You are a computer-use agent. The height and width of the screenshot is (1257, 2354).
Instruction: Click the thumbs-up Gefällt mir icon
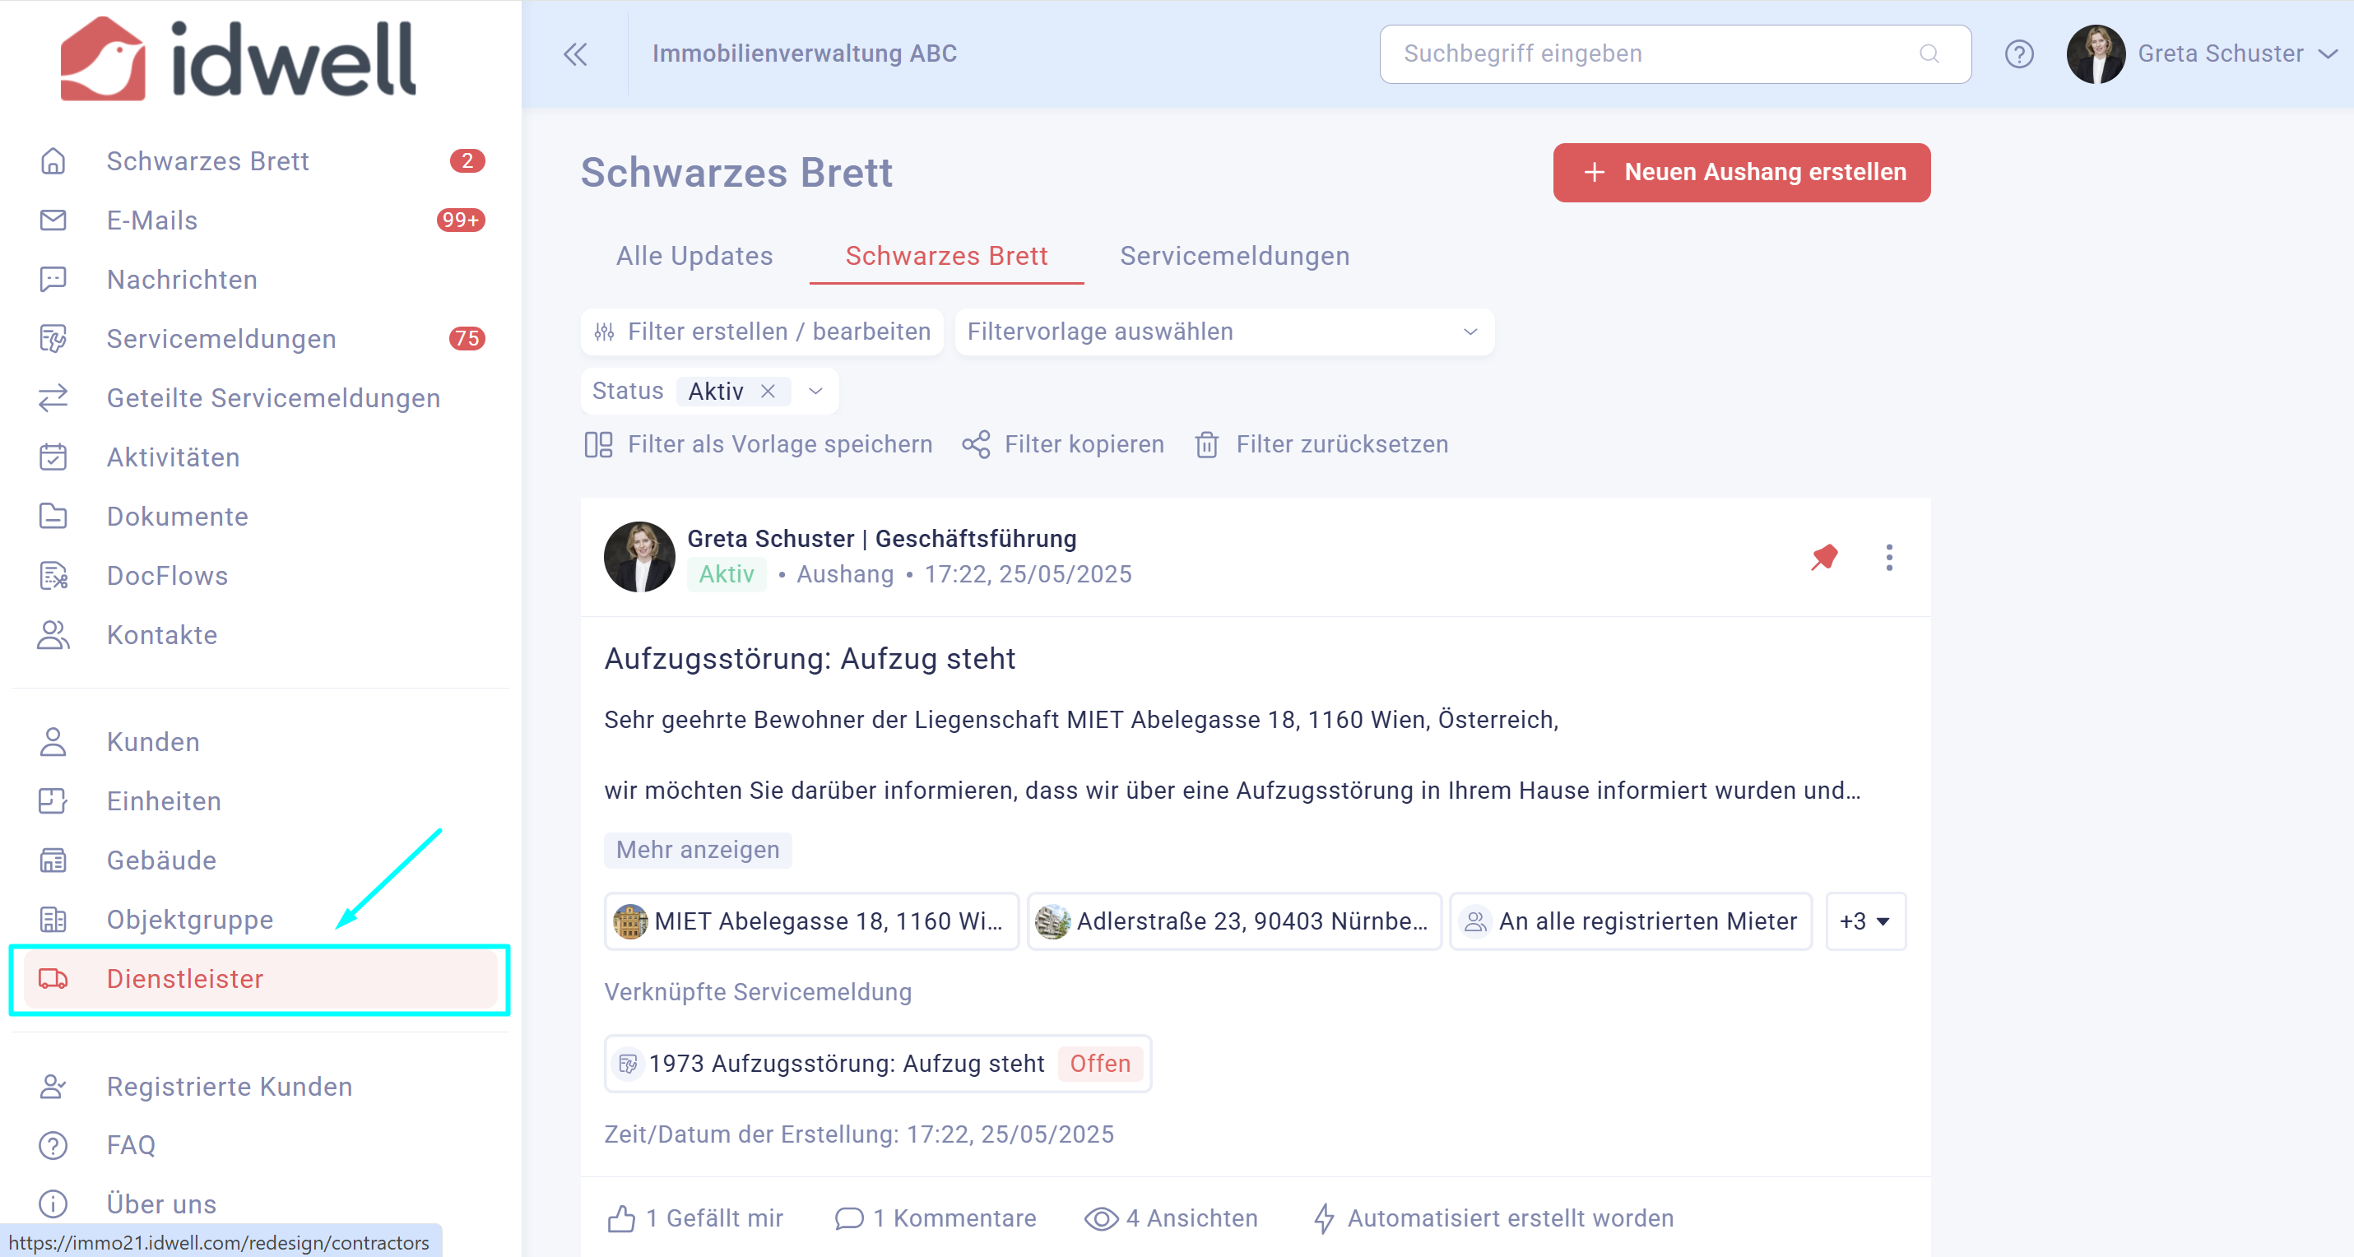pos(621,1218)
